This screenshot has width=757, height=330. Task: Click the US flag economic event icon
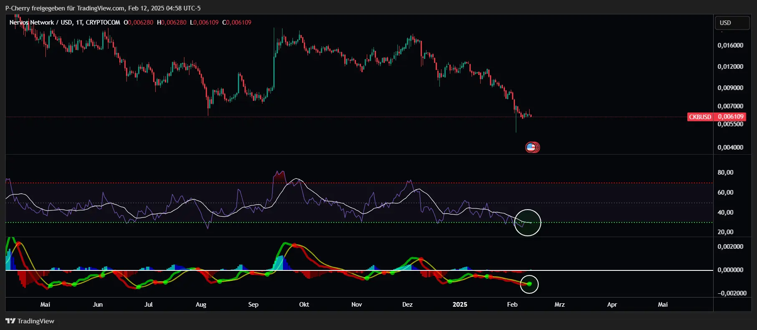pyautogui.click(x=531, y=147)
